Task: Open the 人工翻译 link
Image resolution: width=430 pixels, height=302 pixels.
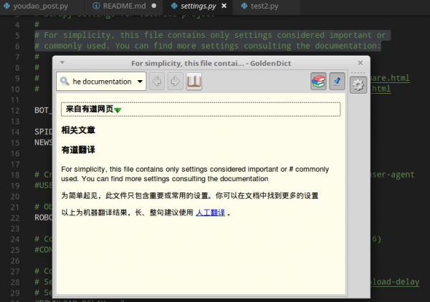Action: pyautogui.click(x=210, y=213)
